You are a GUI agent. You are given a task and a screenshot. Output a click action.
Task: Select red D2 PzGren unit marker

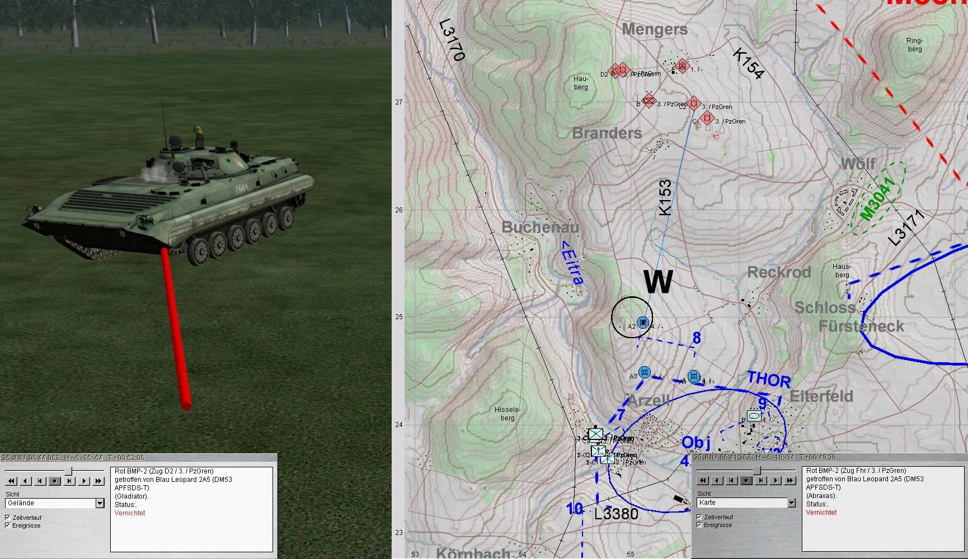point(615,71)
